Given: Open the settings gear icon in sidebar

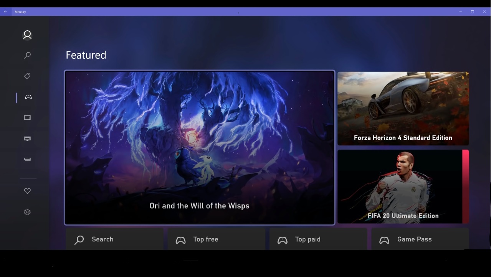Looking at the screenshot, I should pos(27,212).
